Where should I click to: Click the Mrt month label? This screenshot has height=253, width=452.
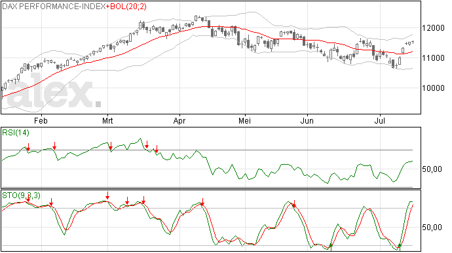tap(107, 120)
